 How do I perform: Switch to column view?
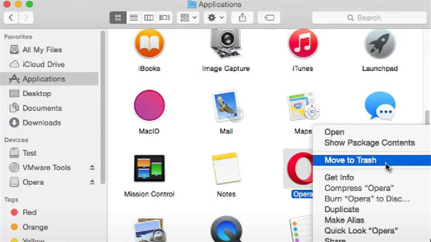point(149,18)
